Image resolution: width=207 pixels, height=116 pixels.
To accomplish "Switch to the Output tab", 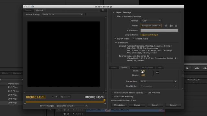I will 39,10.
